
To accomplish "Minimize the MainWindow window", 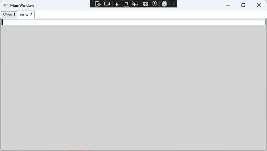I will [228, 5].
